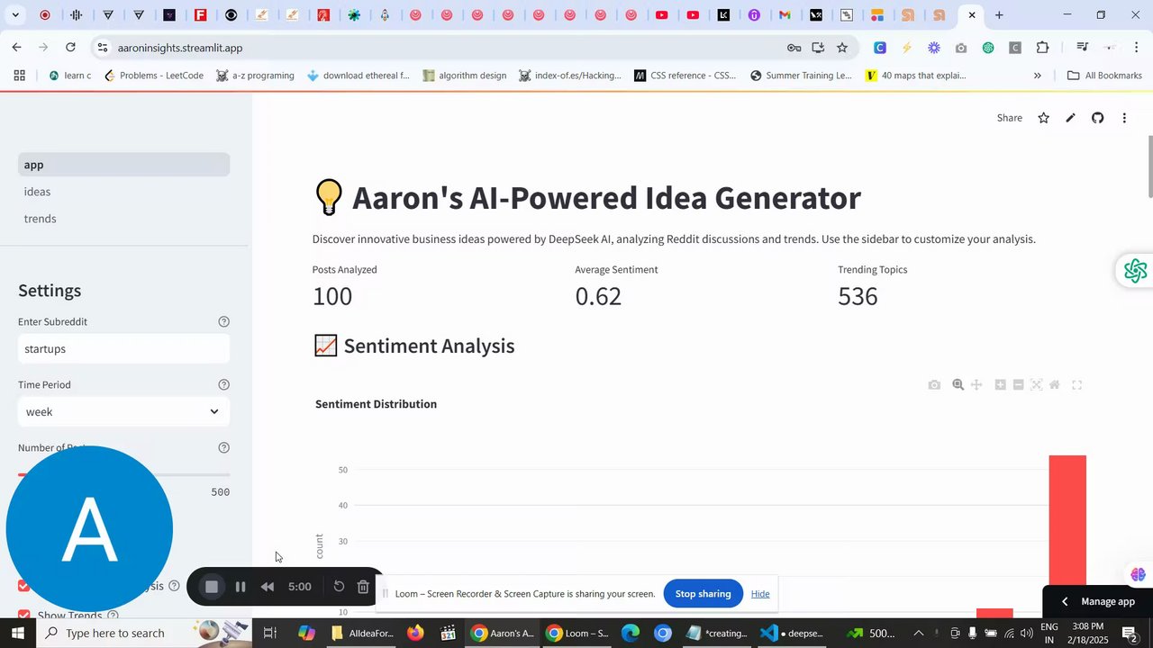The image size is (1153, 648).
Task: Click the page vertical scrollbar
Action: tap(1149, 166)
